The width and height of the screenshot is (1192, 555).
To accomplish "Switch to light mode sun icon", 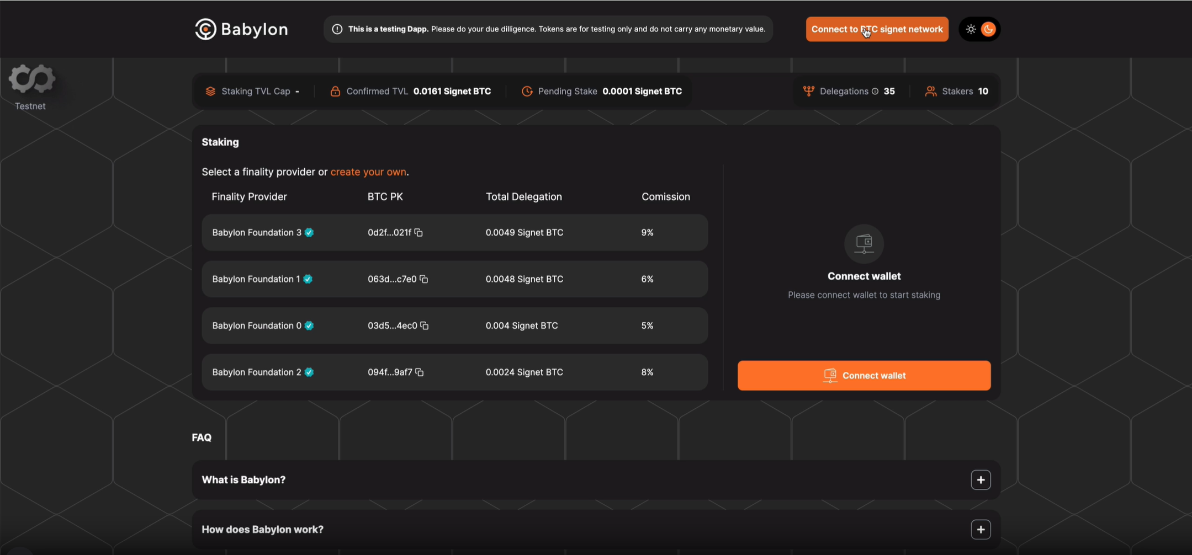I will click(x=971, y=29).
